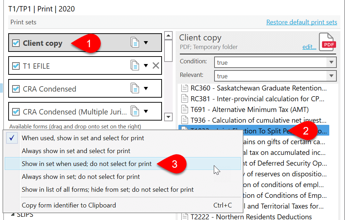Open the T1 EFILE set dropdown arrow

tap(146, 65)
